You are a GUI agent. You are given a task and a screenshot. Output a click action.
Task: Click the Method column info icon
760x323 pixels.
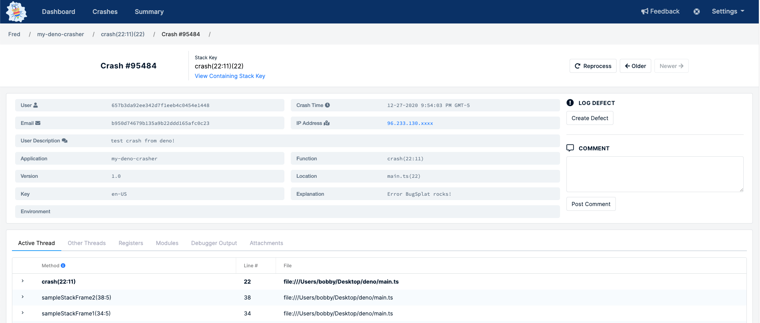coord(63,266)
